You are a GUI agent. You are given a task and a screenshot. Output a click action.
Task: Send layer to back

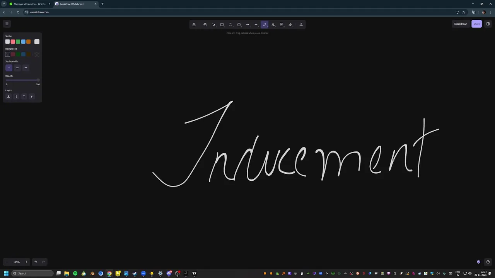click(9, 97)
